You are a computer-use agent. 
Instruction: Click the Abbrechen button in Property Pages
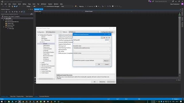point(102,82)
